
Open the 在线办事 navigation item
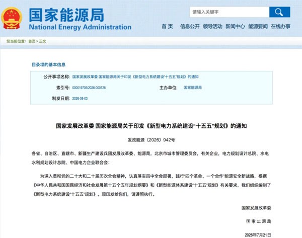tap(281, 26)
